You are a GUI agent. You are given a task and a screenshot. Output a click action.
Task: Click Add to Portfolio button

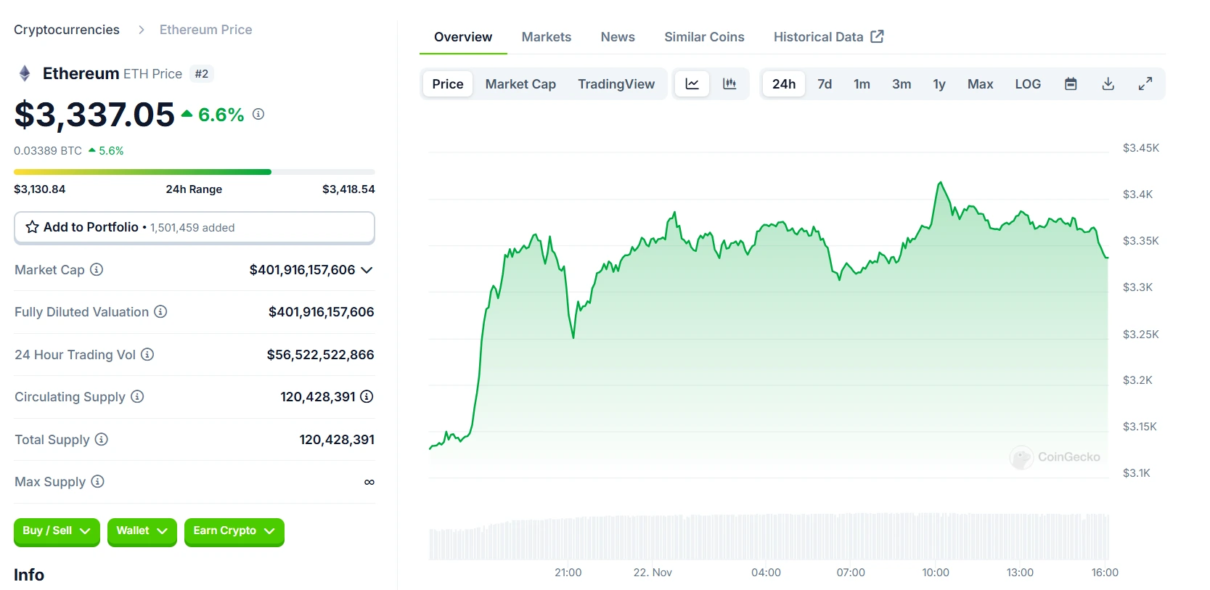click(x=195, y=227)
